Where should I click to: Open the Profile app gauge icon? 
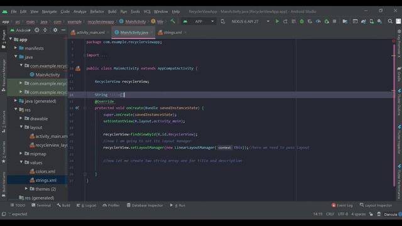tap(318, 21)
